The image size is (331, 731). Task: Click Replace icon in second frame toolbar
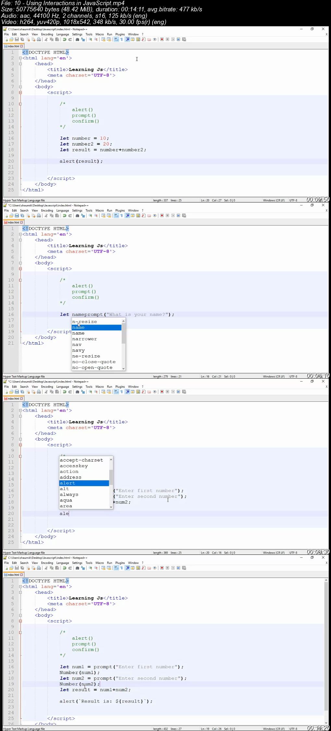point(83,216)
